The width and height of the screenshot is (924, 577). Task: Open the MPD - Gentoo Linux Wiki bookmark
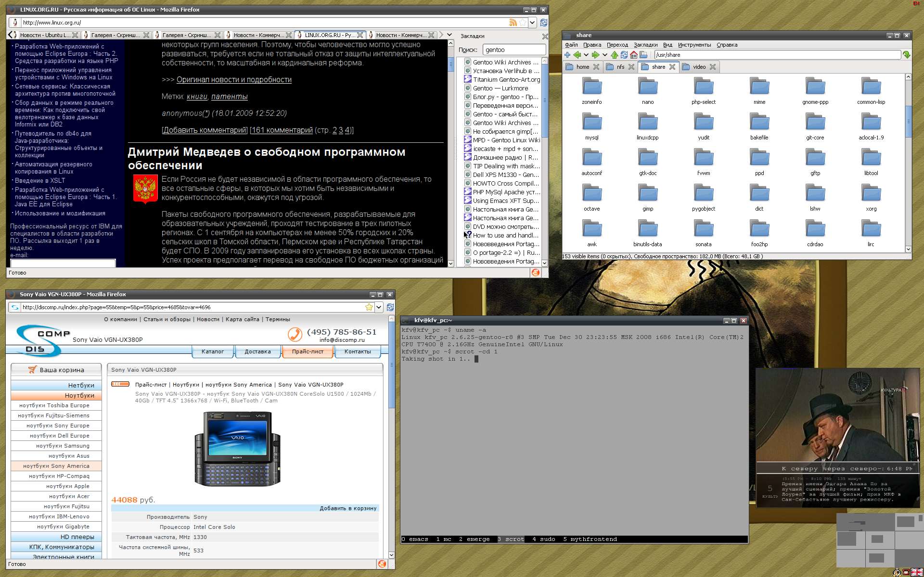click(x=502, y=140)
